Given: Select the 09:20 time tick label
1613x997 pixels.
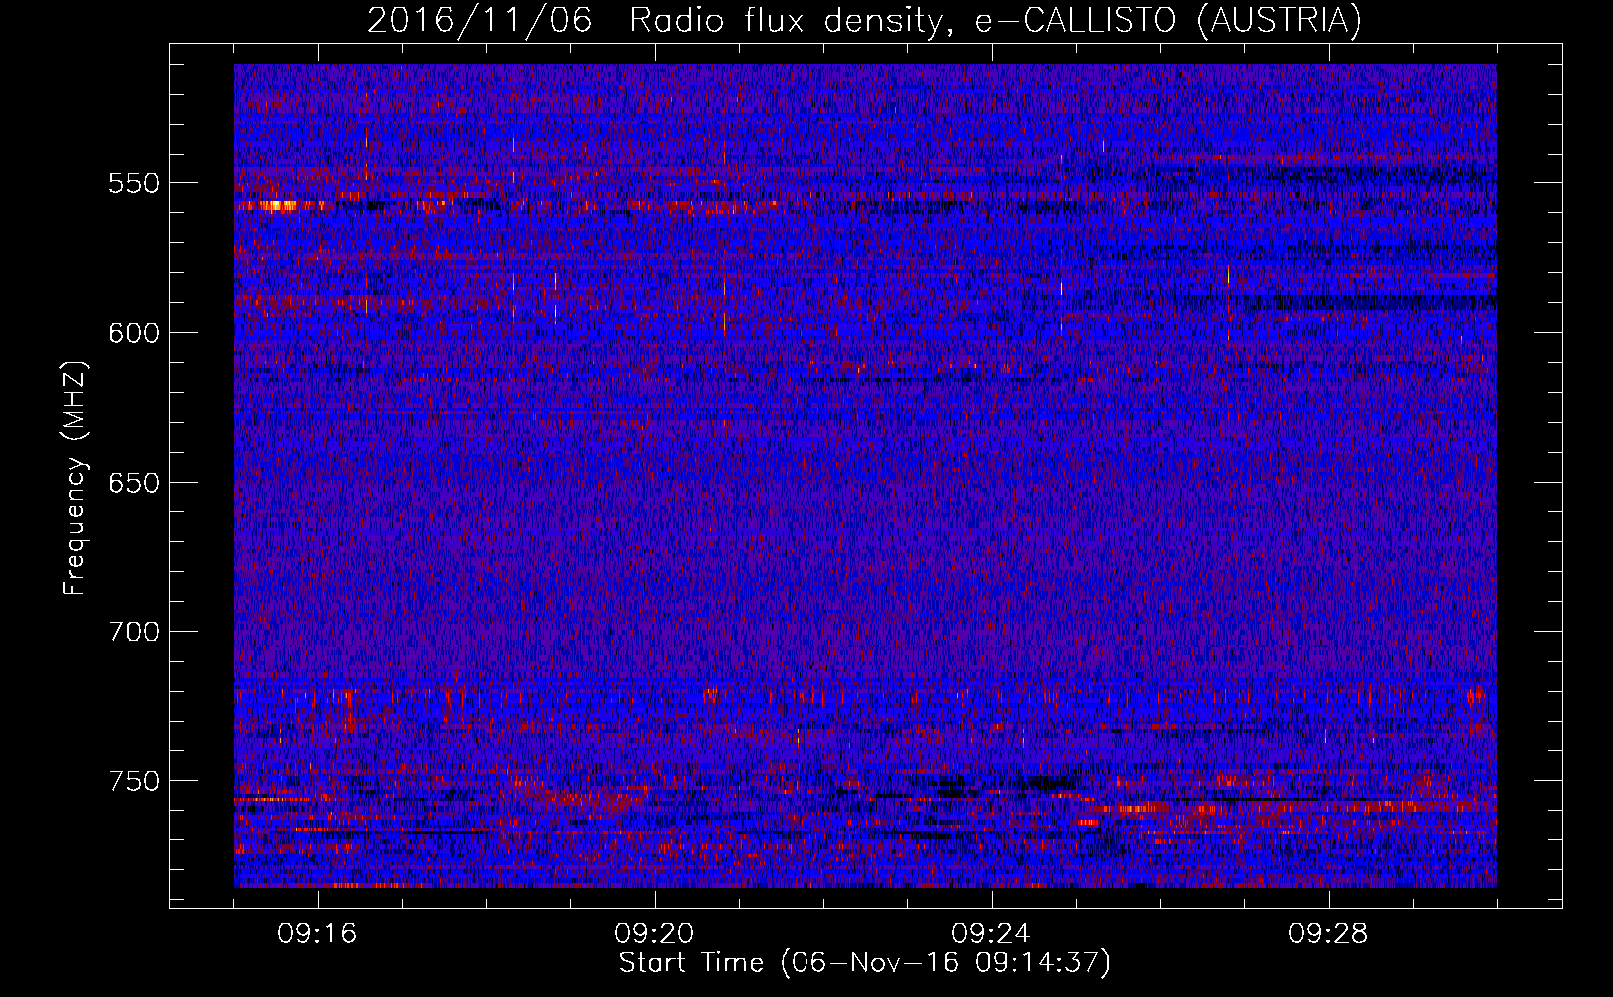Looking at the screenshot, I should (654, 934).
